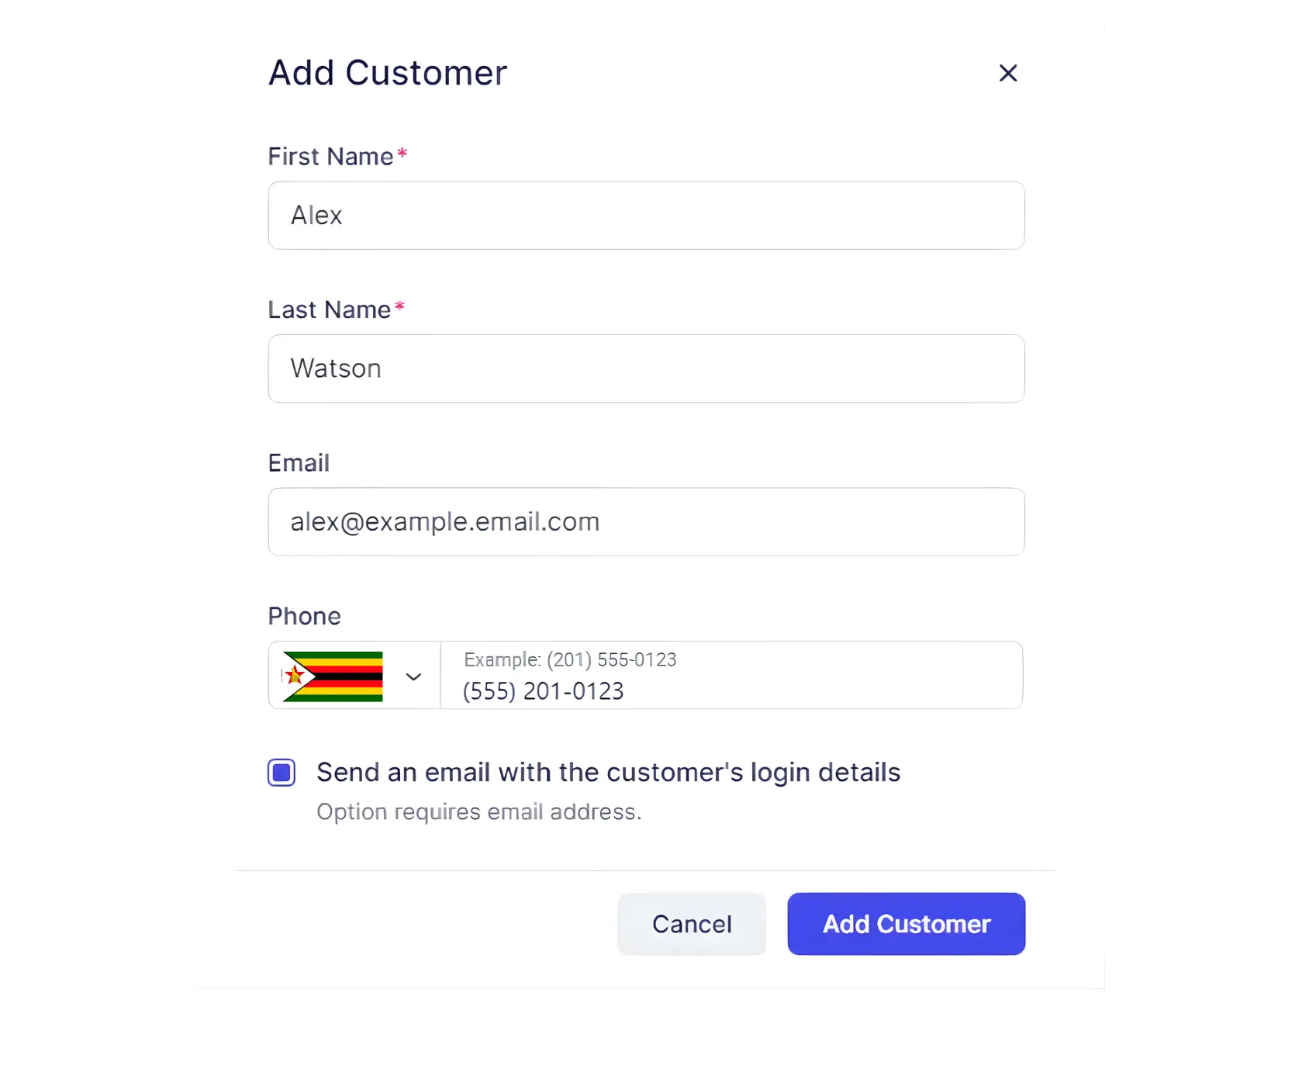Click the Email address input

[645, 521]
